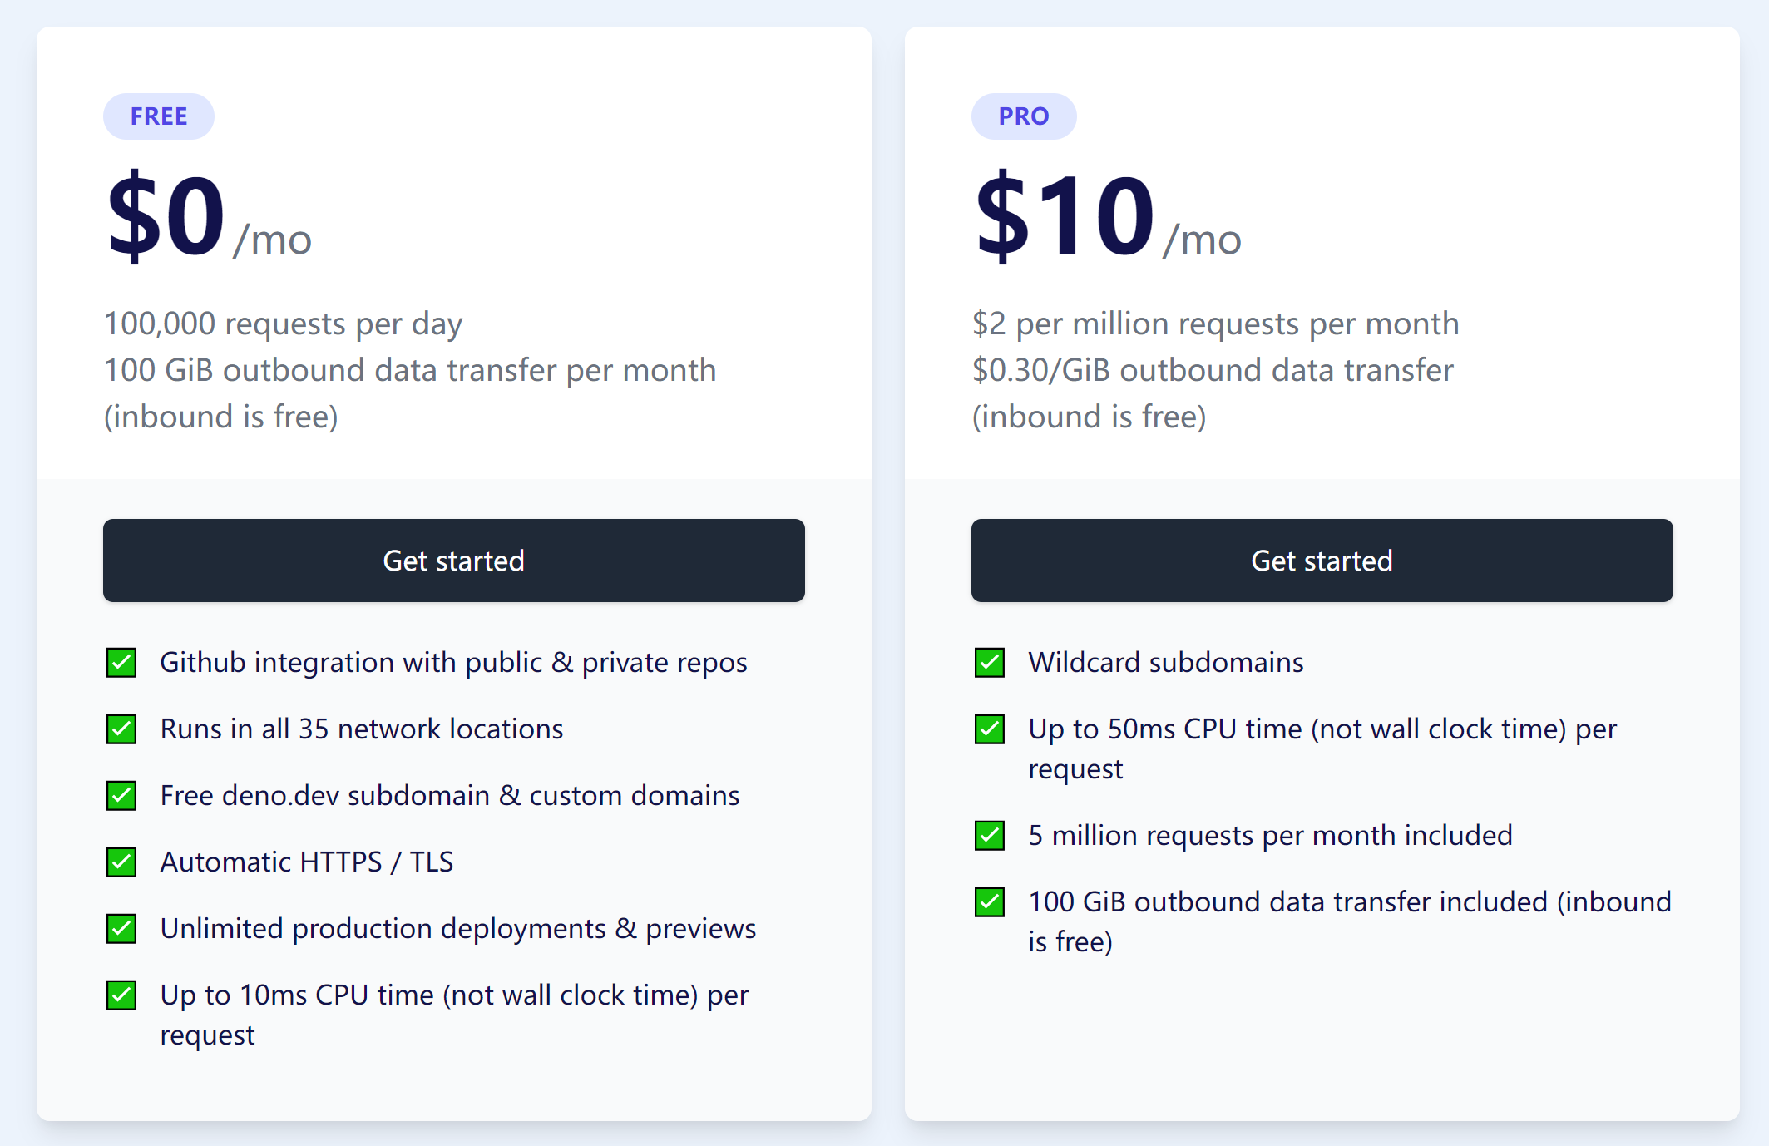
Task: Click checkmark beside Github integration feature
Action: (121, 663)
